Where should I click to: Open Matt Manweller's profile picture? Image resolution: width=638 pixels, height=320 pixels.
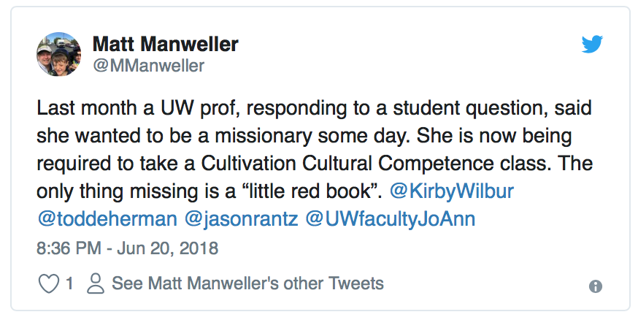pos(58,54)
